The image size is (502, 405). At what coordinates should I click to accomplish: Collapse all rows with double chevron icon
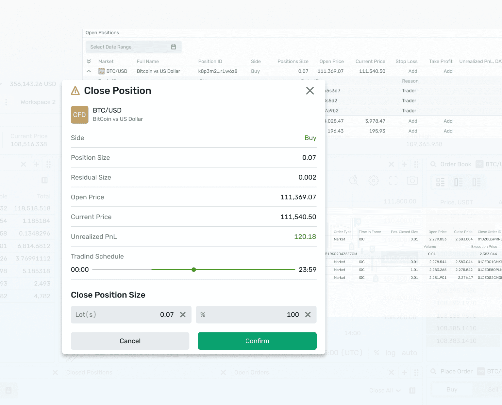point(89,61)
